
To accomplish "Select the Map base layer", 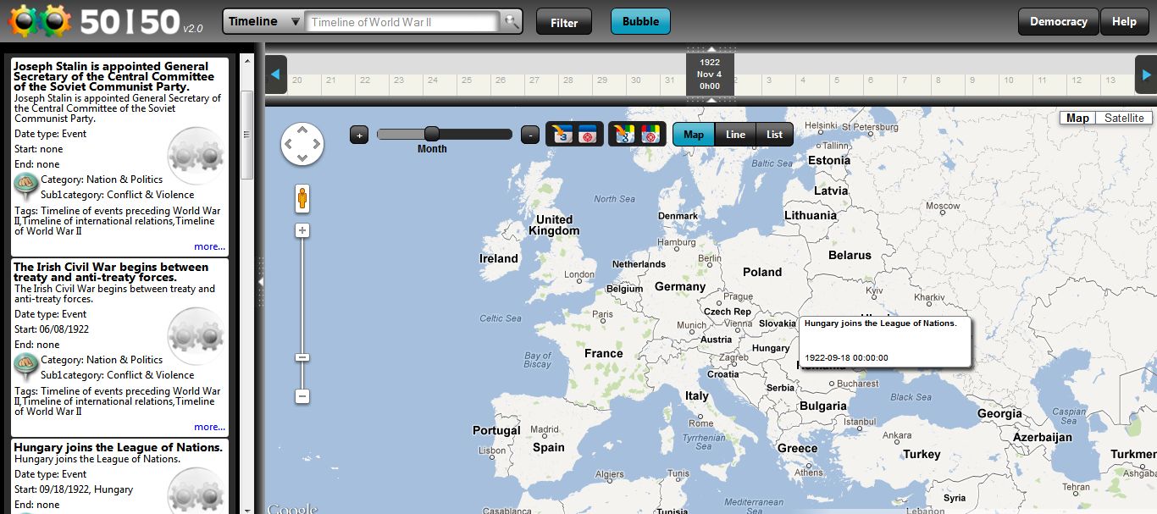I will [1077, 118].
